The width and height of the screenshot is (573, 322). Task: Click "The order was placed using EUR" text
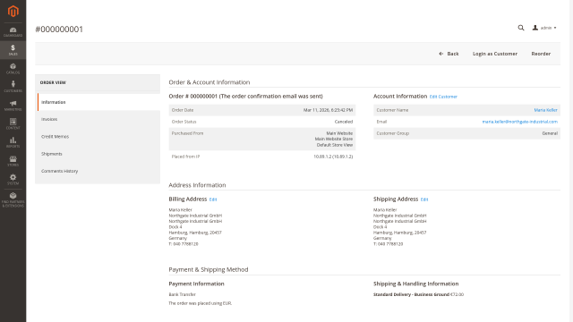tap(200, 303)
